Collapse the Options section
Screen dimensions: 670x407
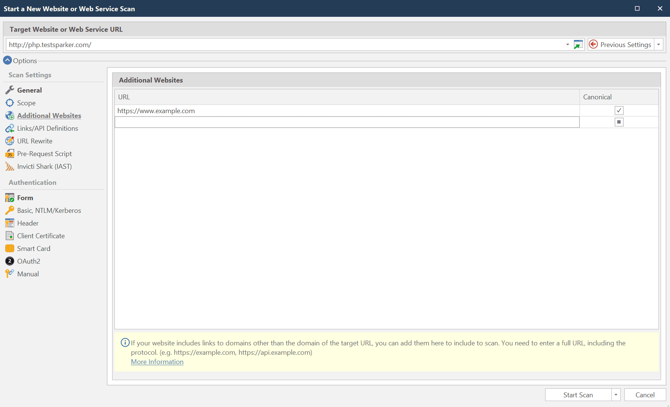(x=7, y=60)
